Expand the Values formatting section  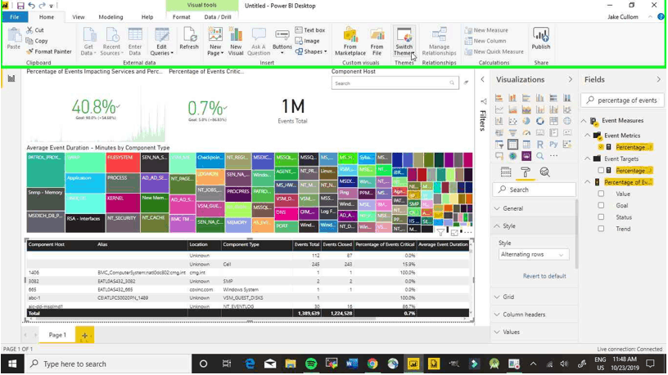pos(533,332)
